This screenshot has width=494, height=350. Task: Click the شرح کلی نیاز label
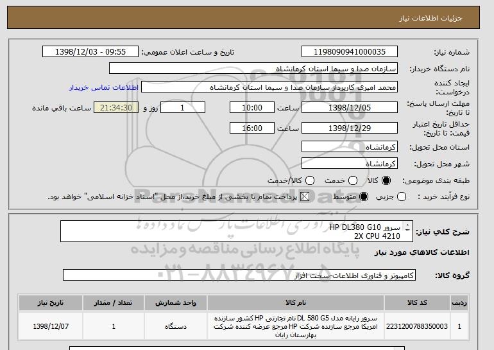click(x=443, y=232)
